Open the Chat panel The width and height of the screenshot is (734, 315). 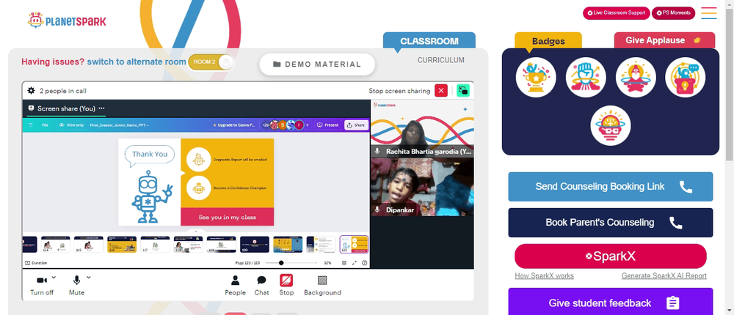[262, 286]
